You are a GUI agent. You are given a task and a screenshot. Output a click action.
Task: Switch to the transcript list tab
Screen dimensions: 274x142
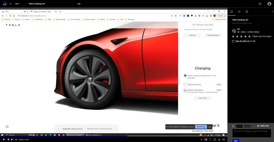[239, 12]
